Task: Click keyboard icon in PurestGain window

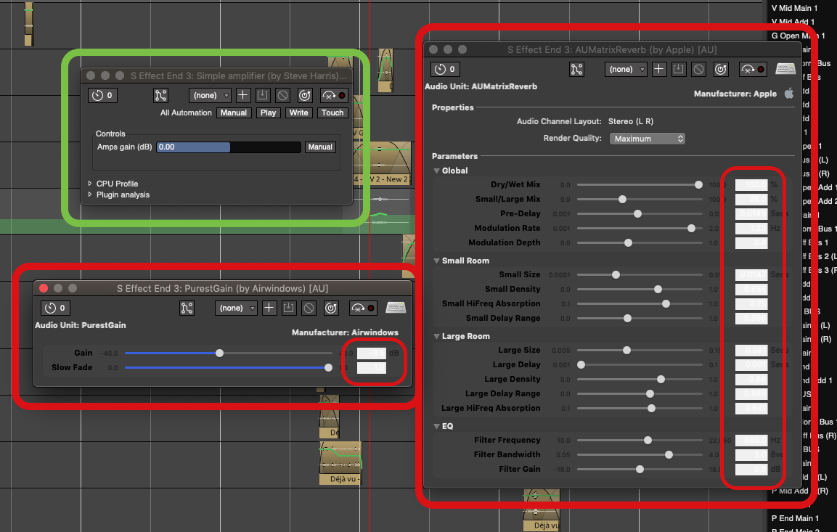Action: 396,308
